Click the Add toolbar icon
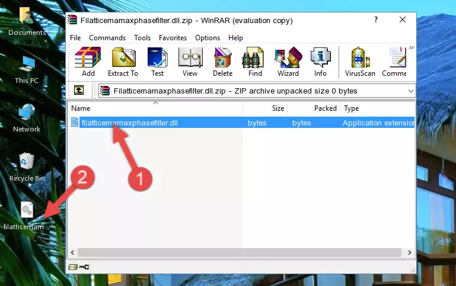Viewport: 456px width, 286px height. 88,62
